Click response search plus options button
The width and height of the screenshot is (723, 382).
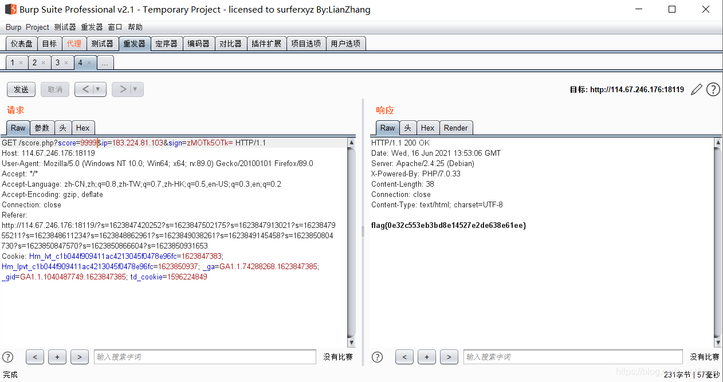point(427,357)
